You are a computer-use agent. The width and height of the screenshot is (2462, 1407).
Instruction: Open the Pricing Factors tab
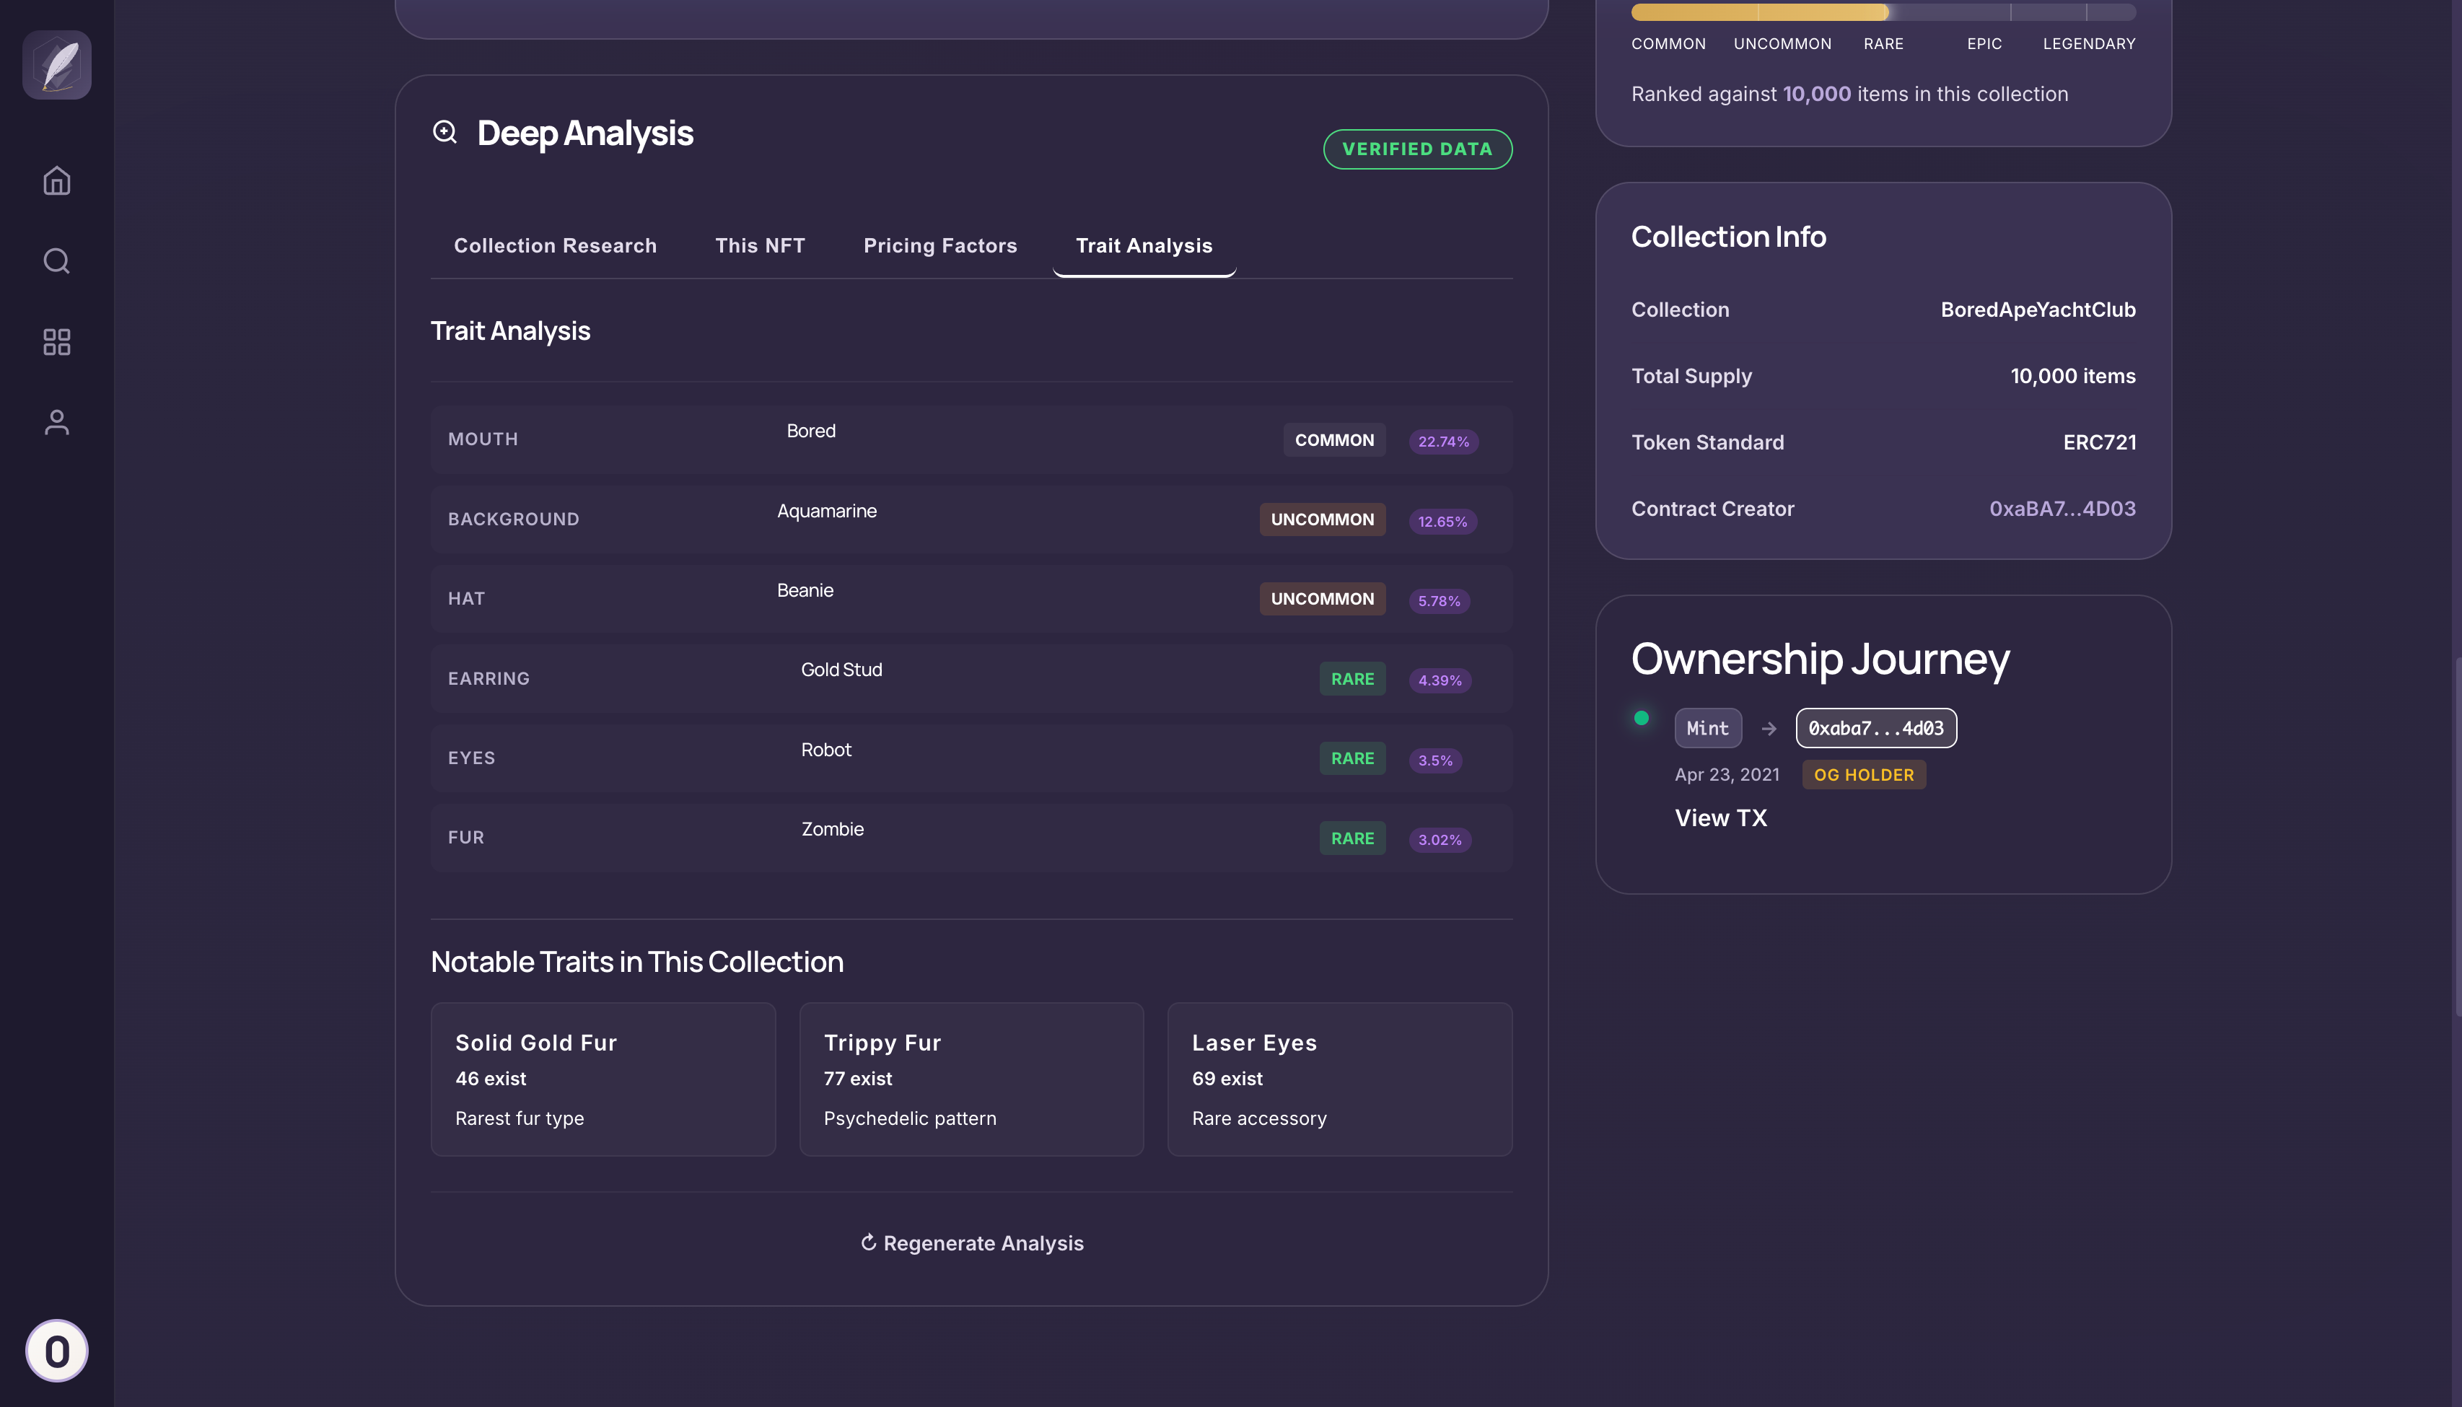tap(939, 245)
